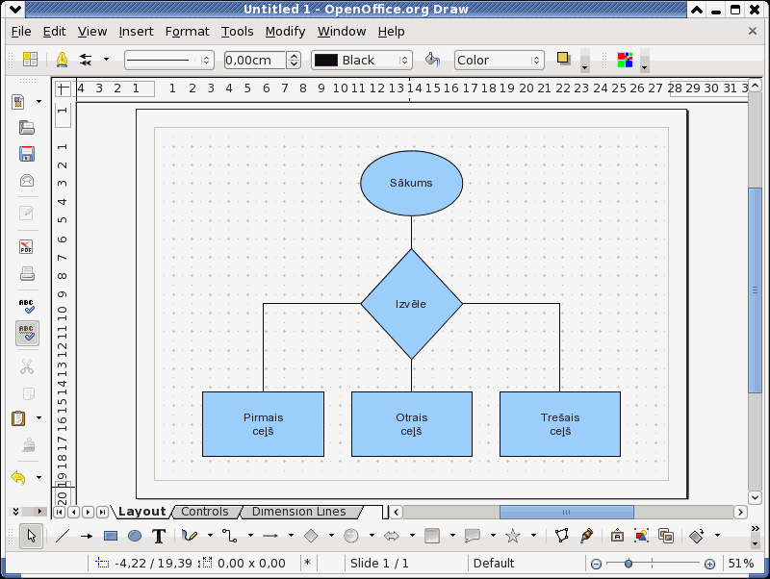Pick the Basic Shapes diamond tool

311,536
